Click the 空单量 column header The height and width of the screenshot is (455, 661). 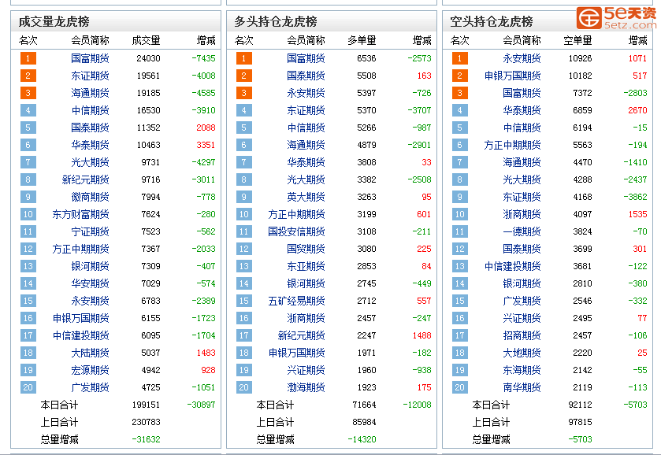point(577,40)
